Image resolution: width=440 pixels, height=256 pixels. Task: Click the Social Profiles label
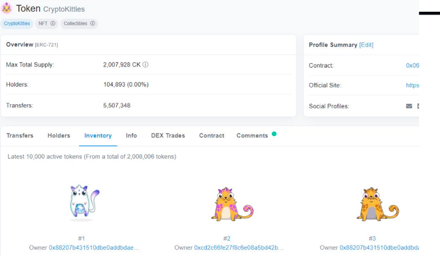coord(329,106)
